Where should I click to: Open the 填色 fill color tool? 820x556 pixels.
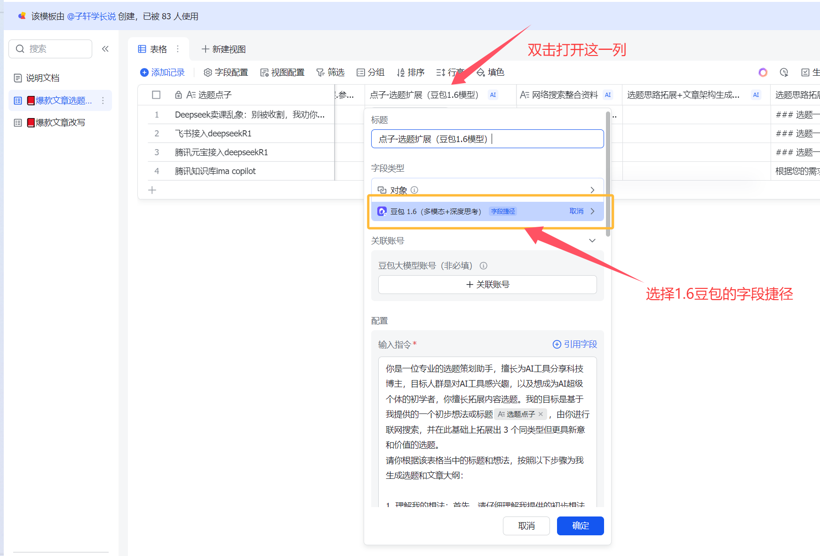(x=491, y=72)
